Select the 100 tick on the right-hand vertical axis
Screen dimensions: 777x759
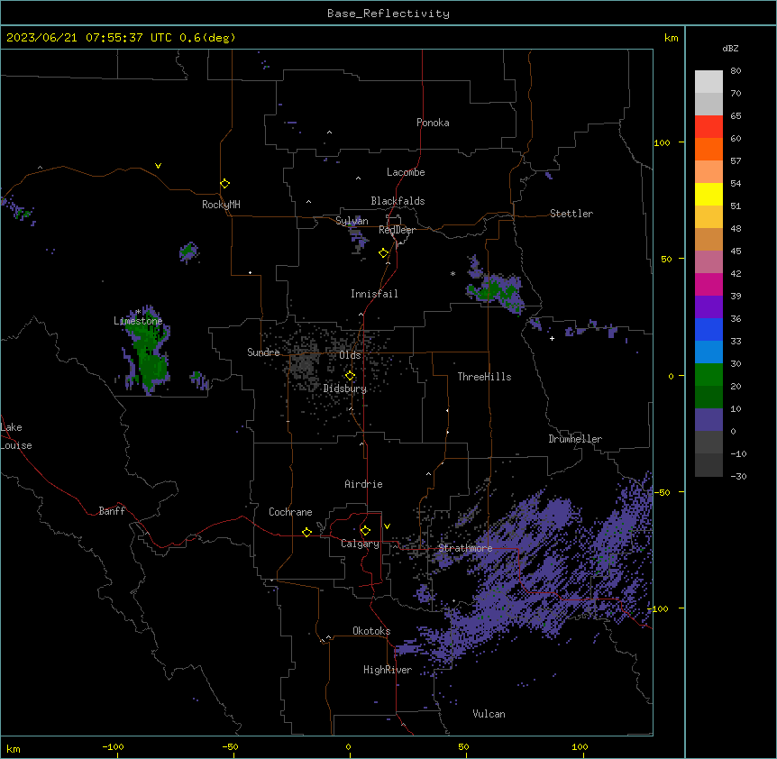pos(662,142)
